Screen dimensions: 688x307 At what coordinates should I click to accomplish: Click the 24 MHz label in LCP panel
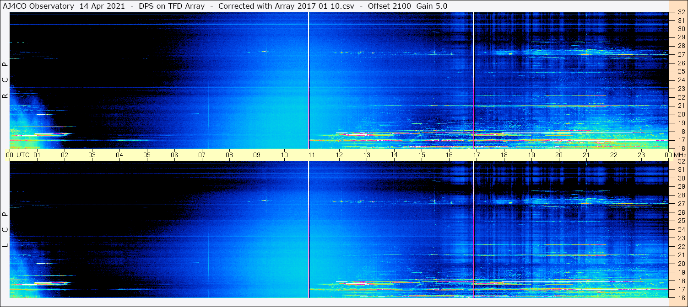pyautogui.click(x=681, y=229)
